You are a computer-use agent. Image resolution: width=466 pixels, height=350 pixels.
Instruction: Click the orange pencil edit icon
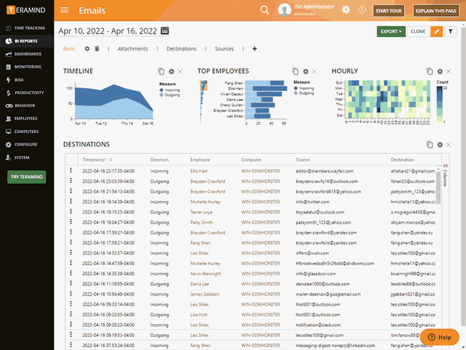437,31
